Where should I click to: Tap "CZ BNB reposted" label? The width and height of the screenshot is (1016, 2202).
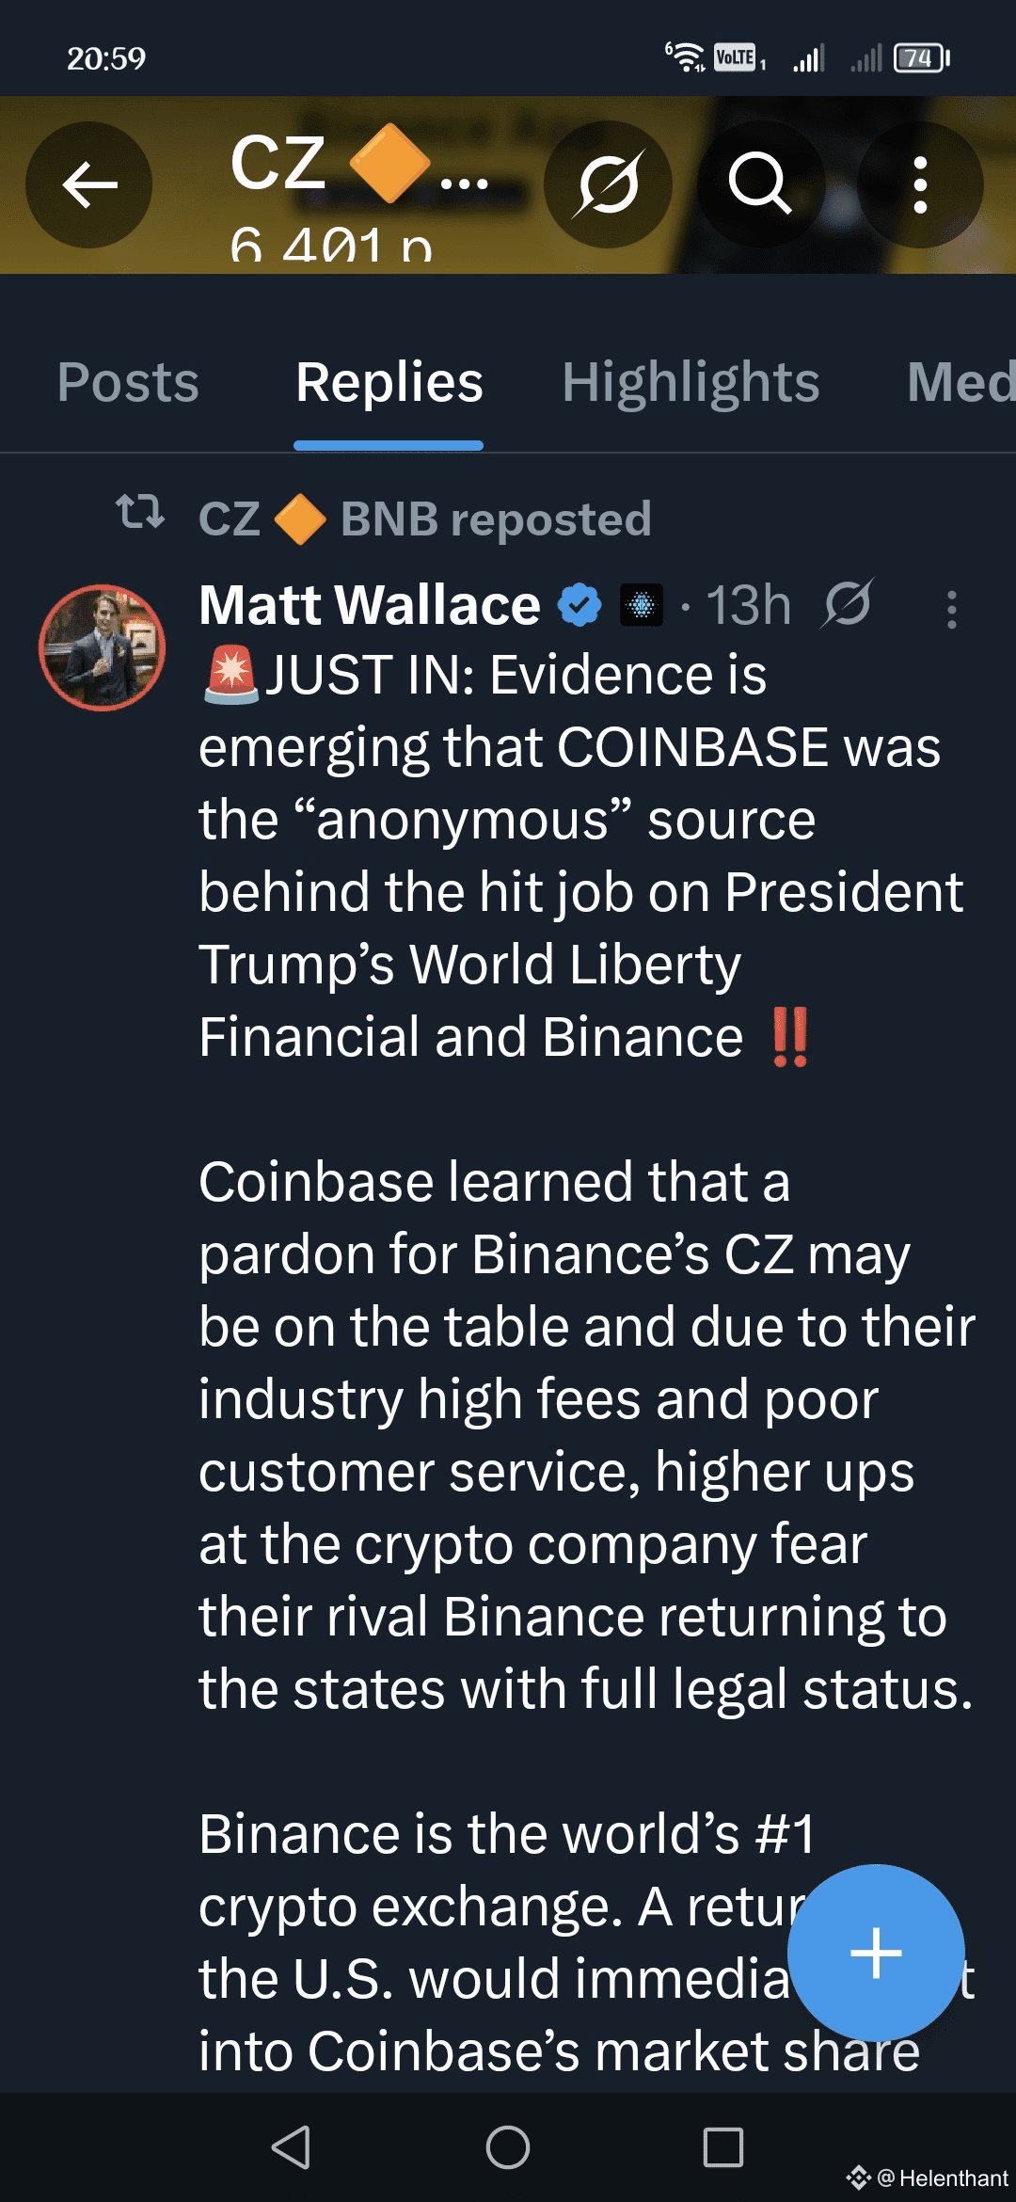(425, 519)
